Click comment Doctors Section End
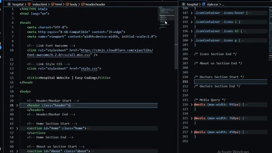Image resolution: width=272 pixels, height=153 pixels. coord(217,86)
